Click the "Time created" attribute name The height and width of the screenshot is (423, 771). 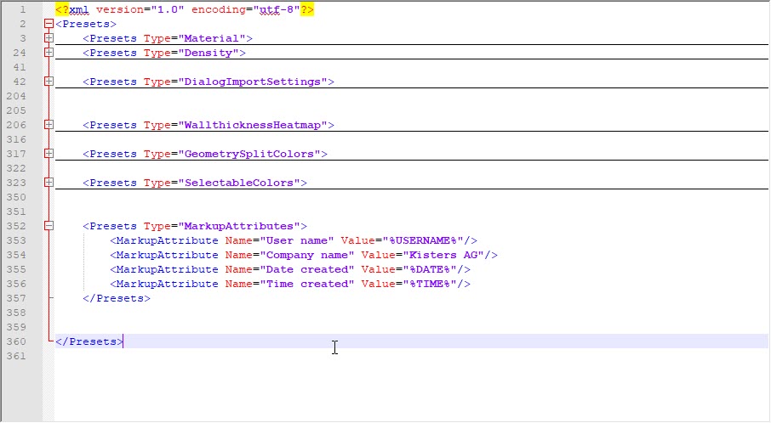click(x=307, y=284)
